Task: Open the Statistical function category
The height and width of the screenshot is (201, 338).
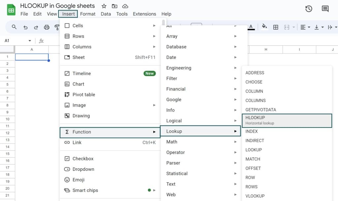Action: [x=201, y=173]
